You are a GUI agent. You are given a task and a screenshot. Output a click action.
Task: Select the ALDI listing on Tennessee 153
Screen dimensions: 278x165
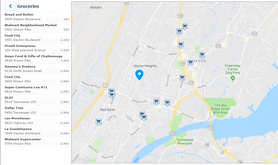(37, 99)
